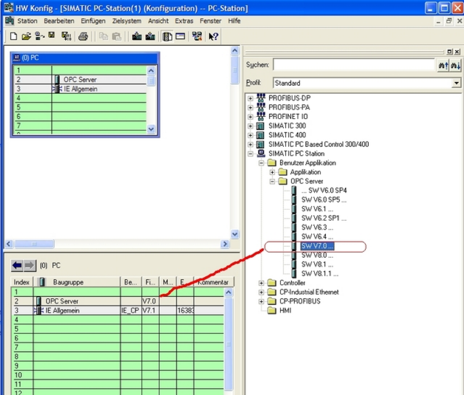Image resolution: width=464 pixels, height=395 pixels.
Task: Click the back navigation arrow button
Action: [x=17, y=265]
